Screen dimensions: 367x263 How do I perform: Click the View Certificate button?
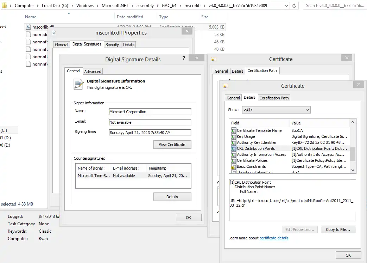click(x=172, y=145)
